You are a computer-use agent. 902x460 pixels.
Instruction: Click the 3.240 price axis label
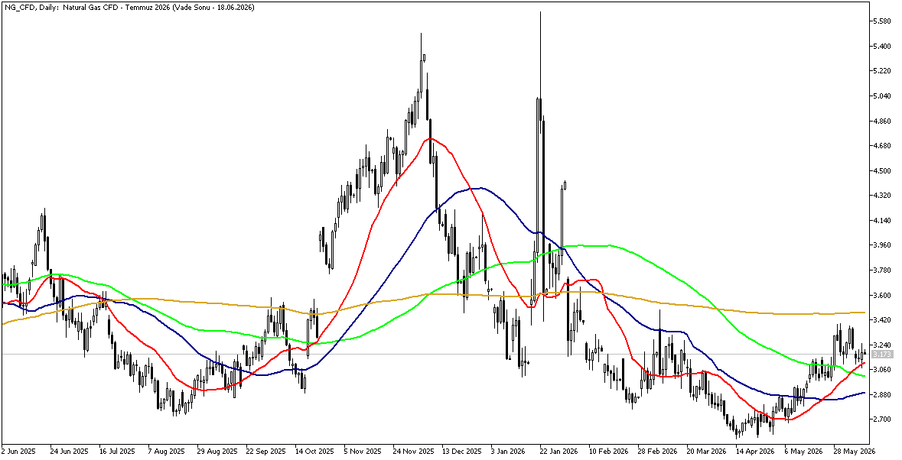click(x=882, y=345)
